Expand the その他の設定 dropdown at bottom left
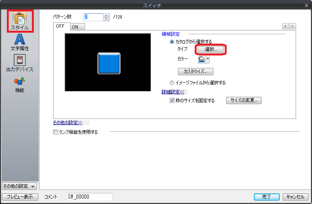The height and width of the screenshot is (204, 312). (x=19, y=186)
